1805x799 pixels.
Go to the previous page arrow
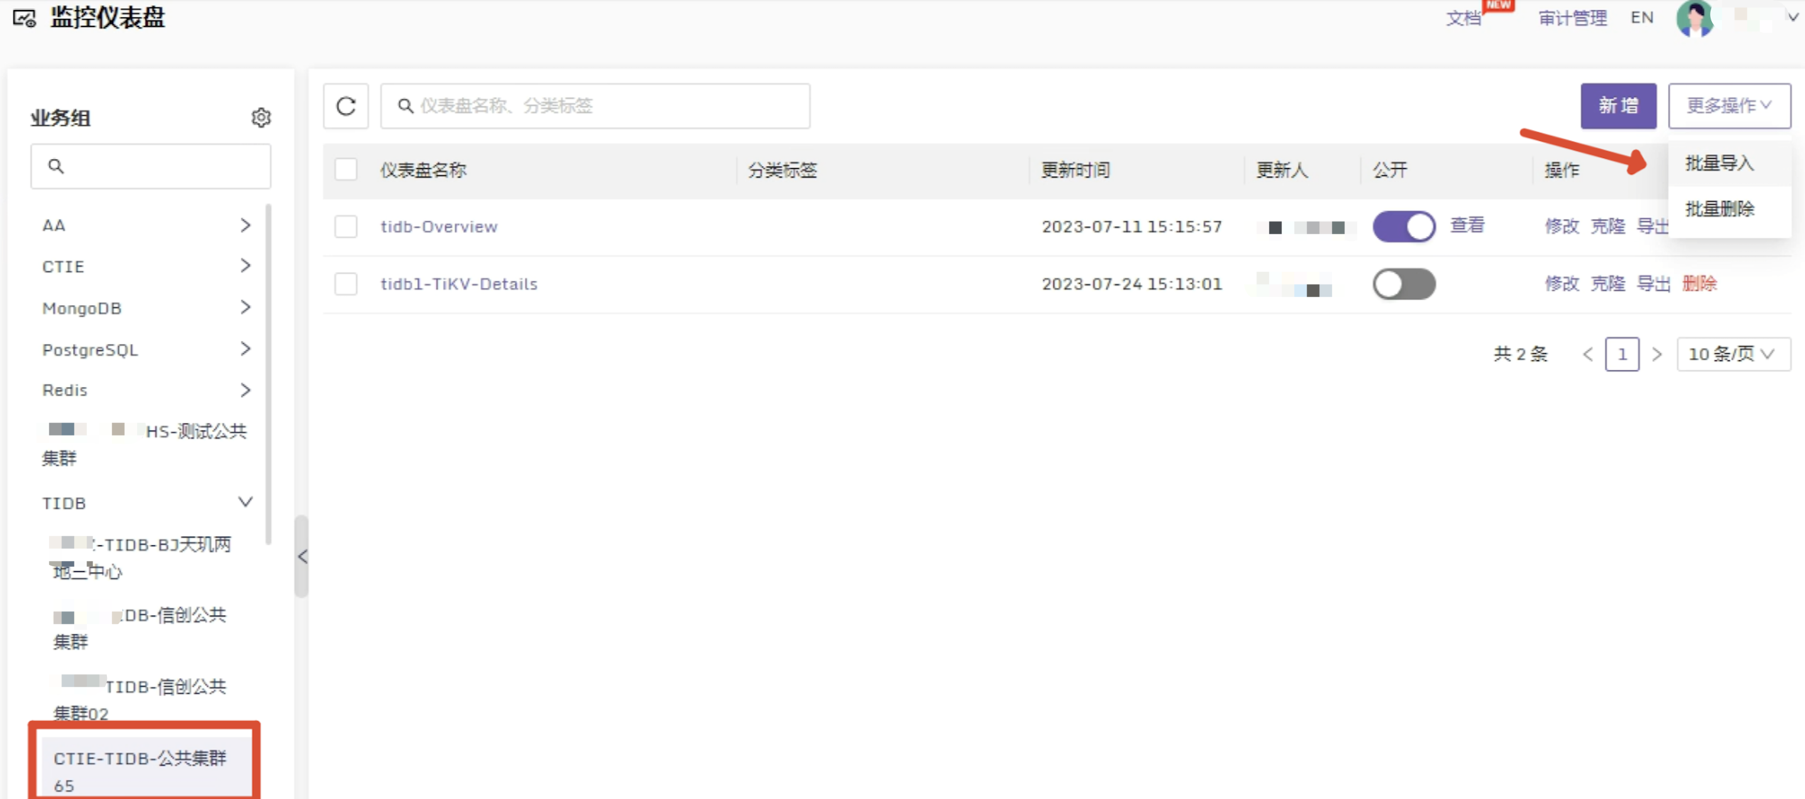click(1588, 354)
